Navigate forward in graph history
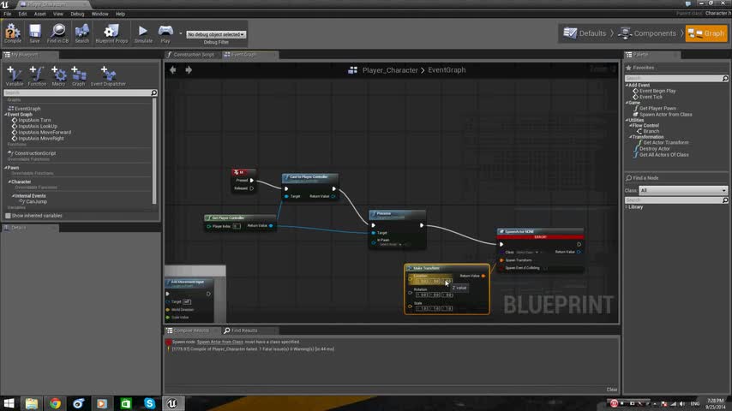The height and width of the screenshot is (411, 732). pos(189,70)
